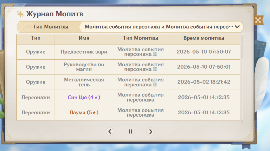Close the Журнал Молитв window

pos(258,20)
